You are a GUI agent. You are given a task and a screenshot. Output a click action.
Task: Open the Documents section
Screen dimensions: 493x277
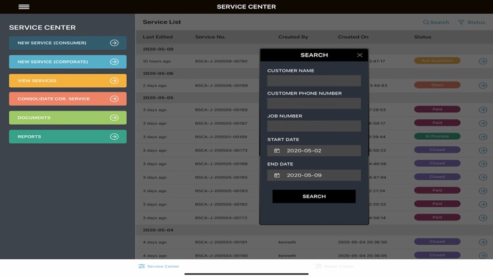click(x=68, y=117)
